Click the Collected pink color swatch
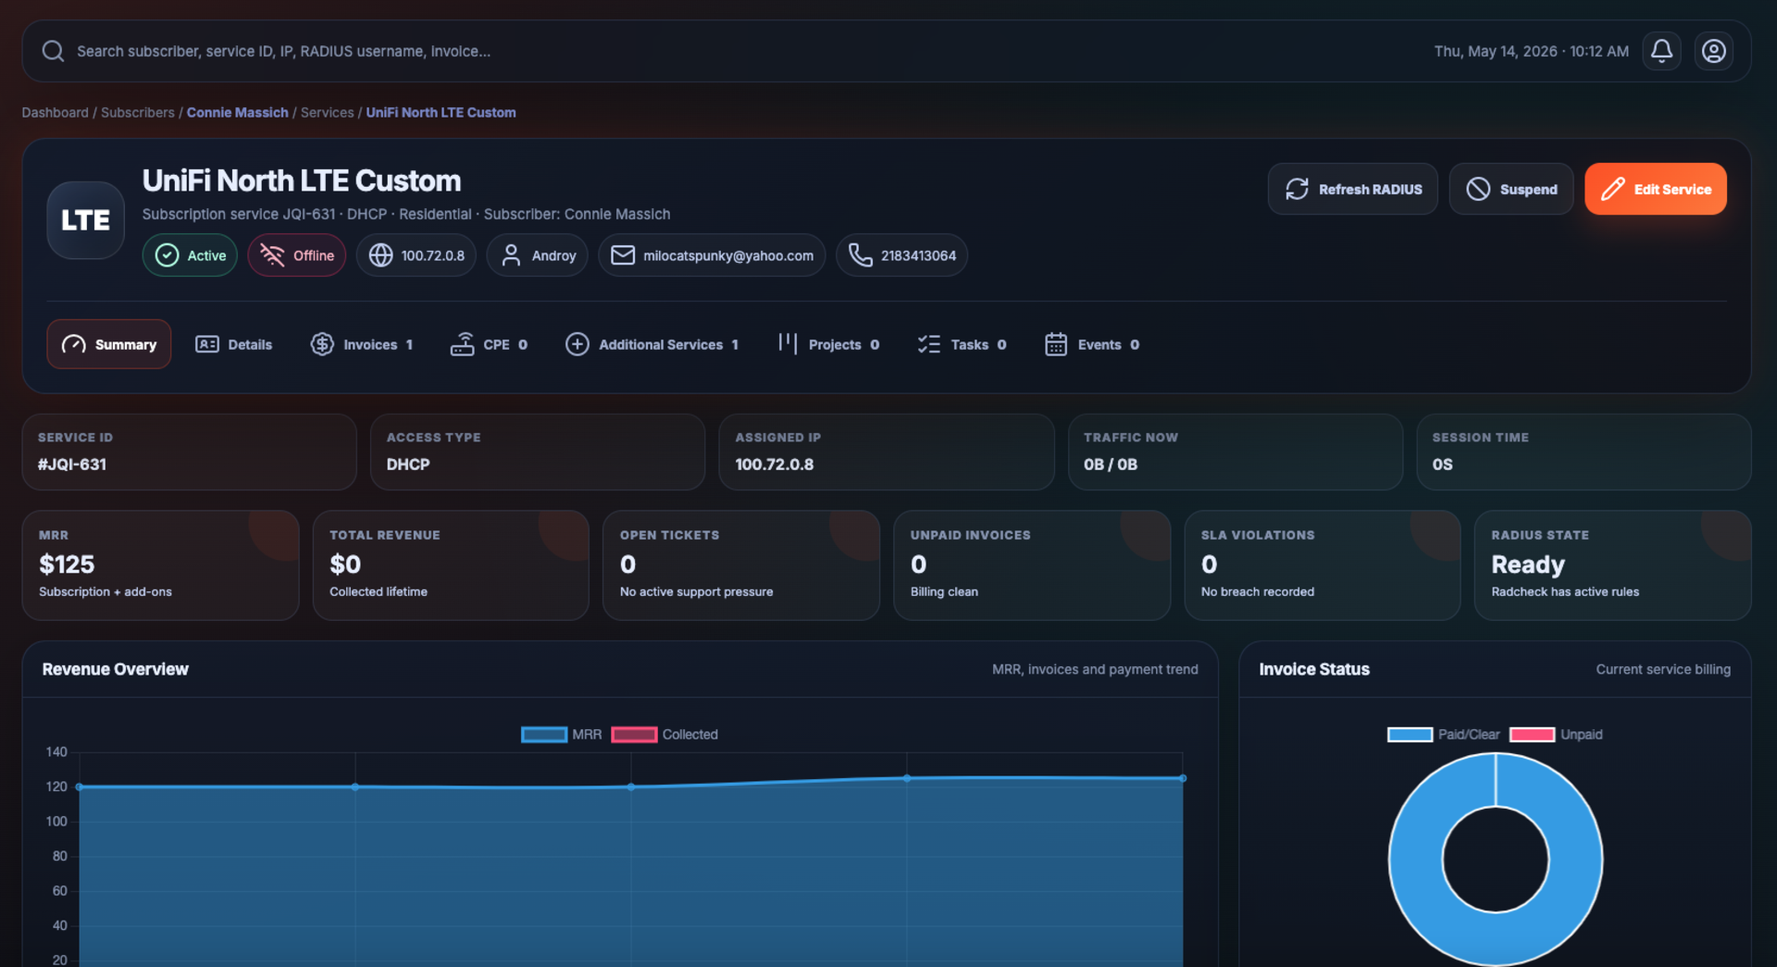Image resolution: width=1777 pixels, height=967 pixels. coord(634,735)
